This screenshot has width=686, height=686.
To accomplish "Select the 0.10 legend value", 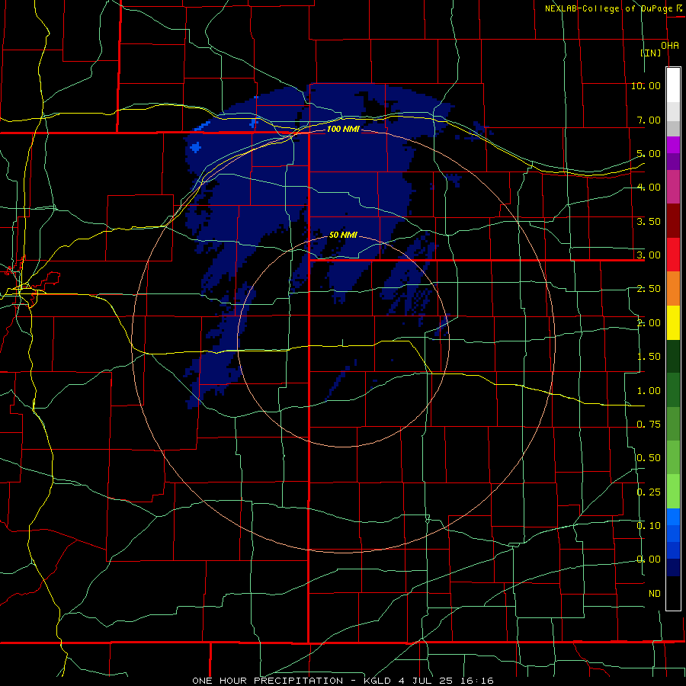I will [x=649, y=526].
